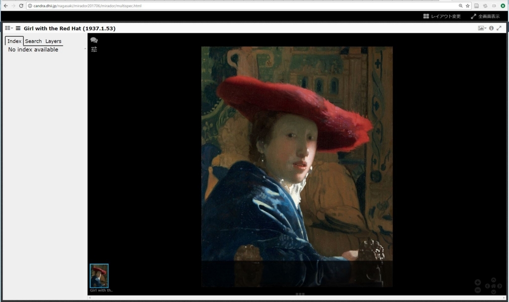This screenshot has height=302, width=509.
Task: Click the site information icon in address bar
Action: [30, 6]
